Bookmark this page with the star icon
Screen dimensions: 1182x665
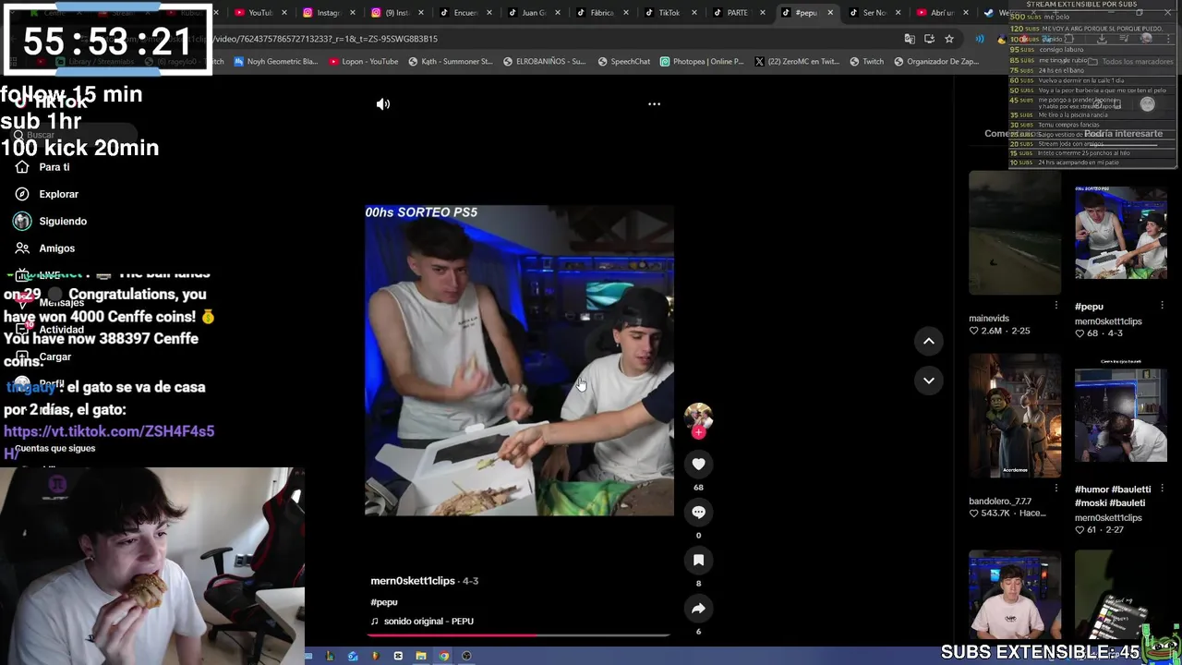pyautogui.click(x=948, y=39)
